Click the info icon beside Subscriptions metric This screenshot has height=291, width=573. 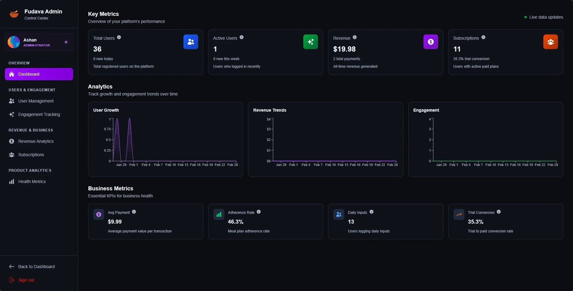point(483,38)
